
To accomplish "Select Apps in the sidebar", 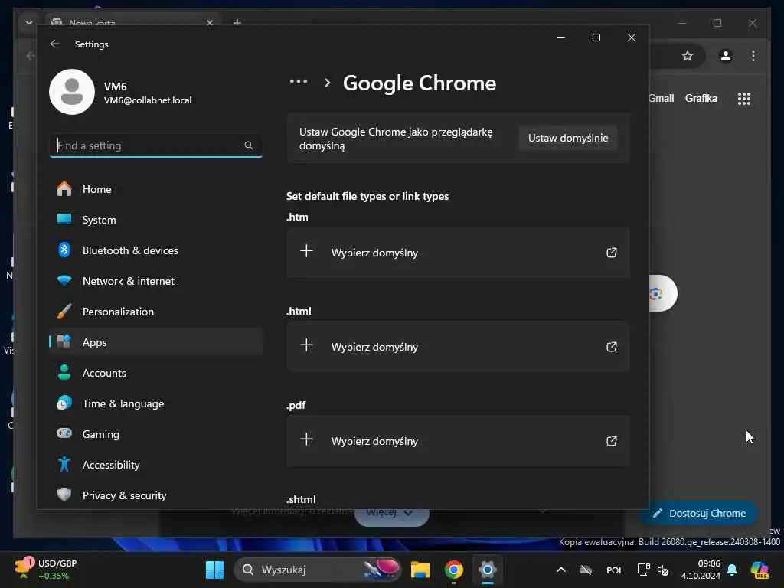I will (x=156, y=342).
